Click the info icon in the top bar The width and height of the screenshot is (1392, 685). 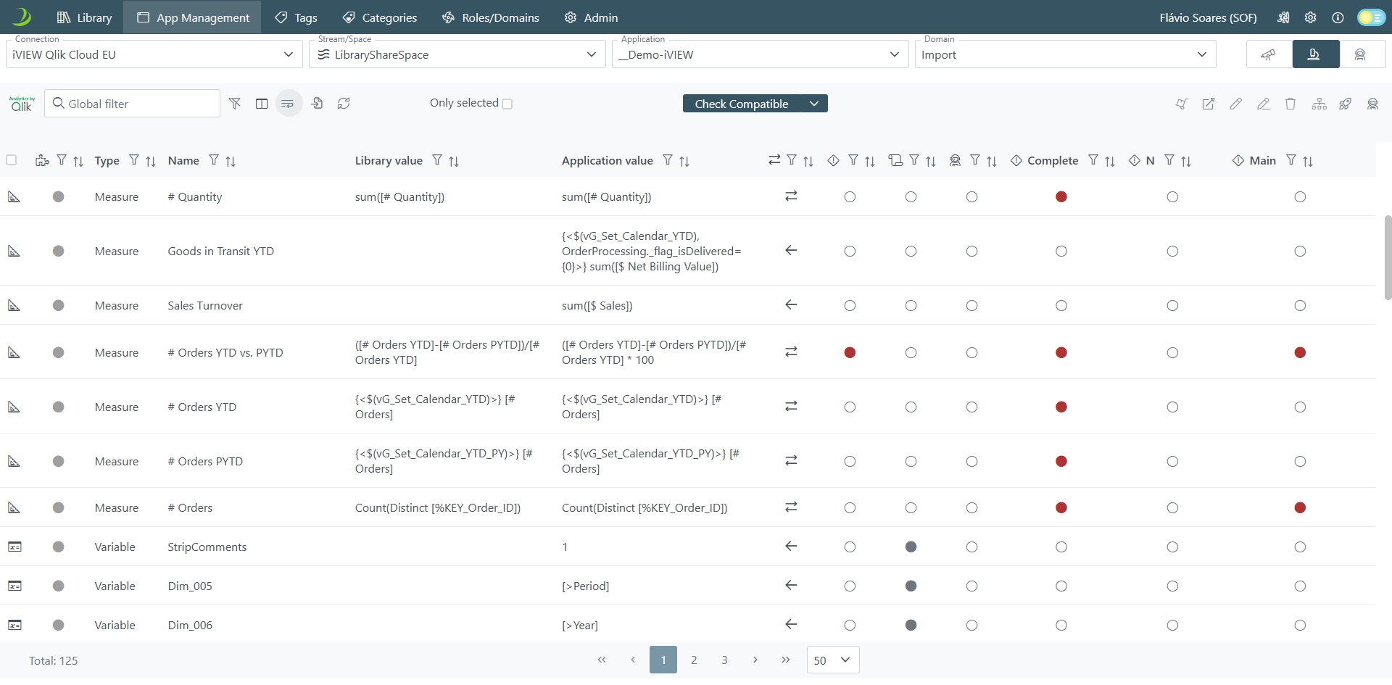1338,17
